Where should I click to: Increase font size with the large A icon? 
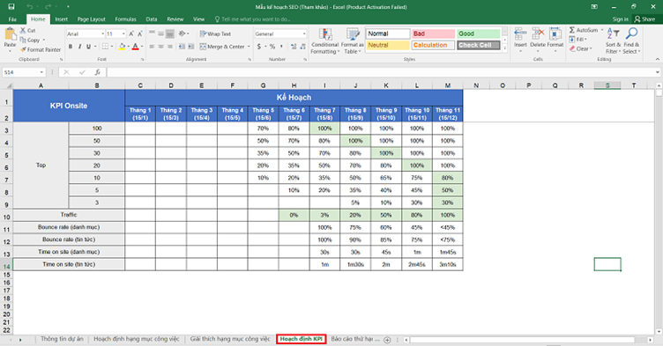click(131, 33)
